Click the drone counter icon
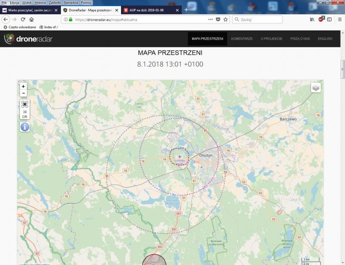 coord(24,105)
